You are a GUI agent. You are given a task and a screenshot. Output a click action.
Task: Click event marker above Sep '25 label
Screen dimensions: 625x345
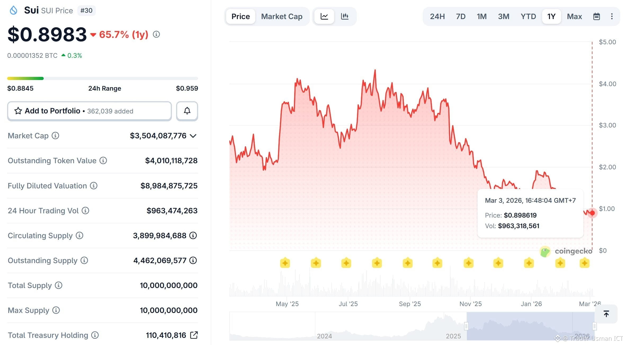408,263
